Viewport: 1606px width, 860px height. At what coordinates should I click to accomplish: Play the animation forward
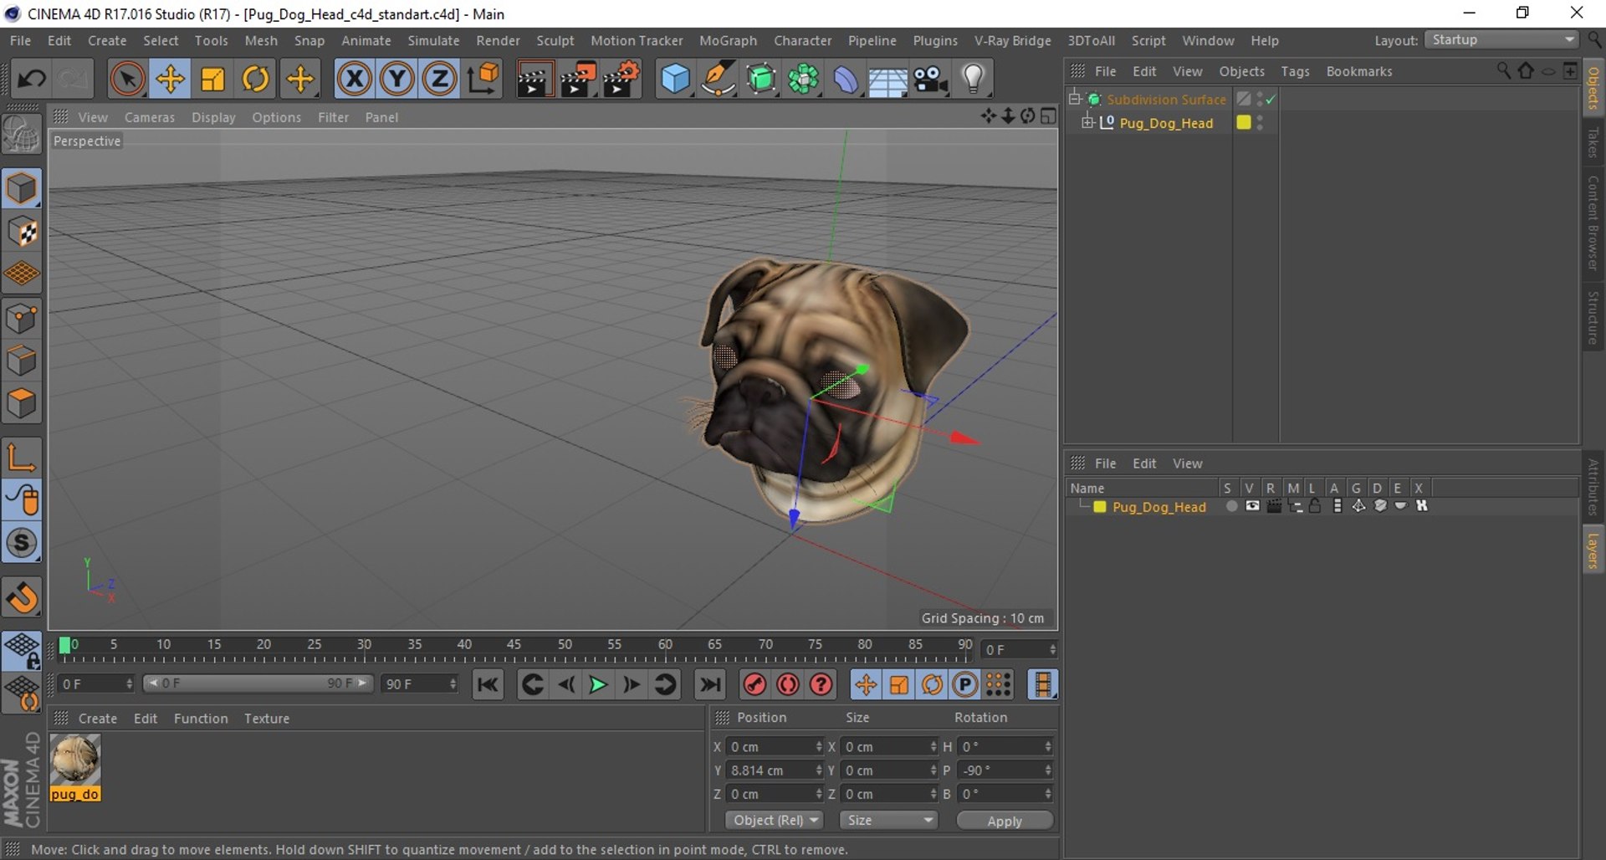(x=598, y=685)
